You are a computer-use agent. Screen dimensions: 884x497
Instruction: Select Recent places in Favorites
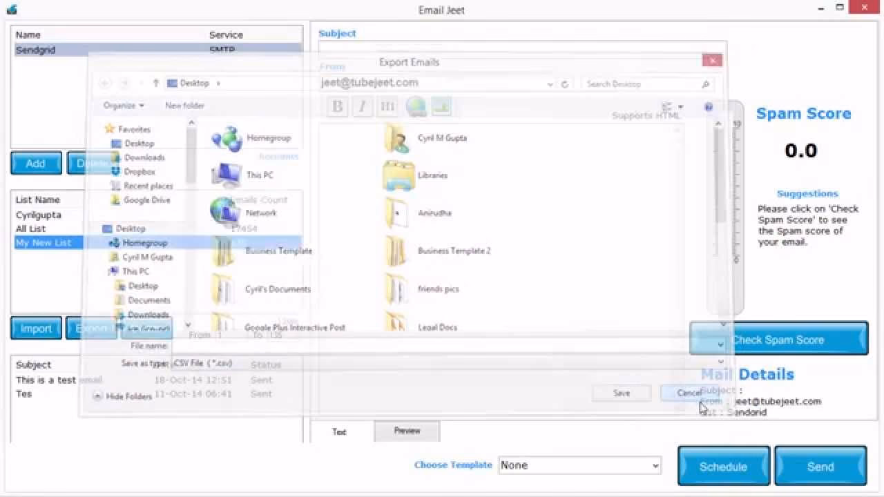pyautogui.click(x=148, y=186)
